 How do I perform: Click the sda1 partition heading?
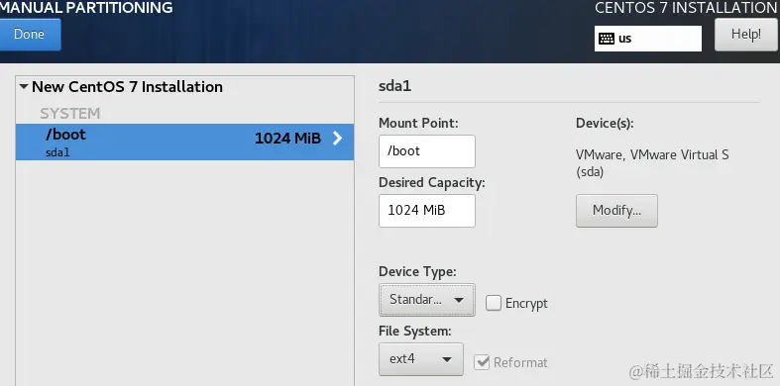(395, 86)
